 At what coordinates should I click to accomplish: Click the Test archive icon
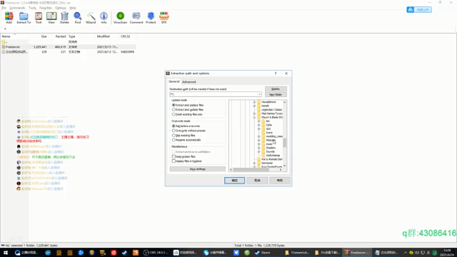click(x=39, y=17)
